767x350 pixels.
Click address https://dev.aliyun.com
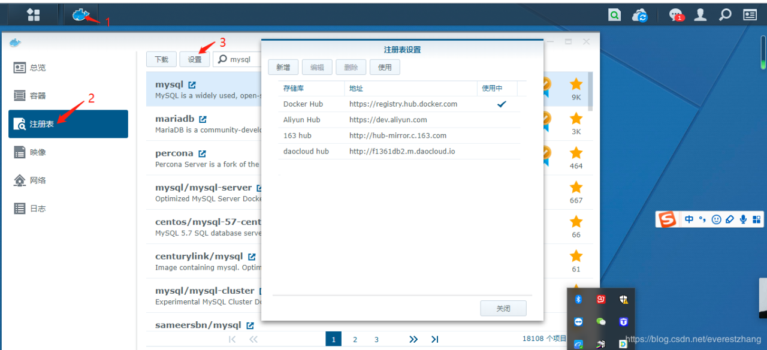388,120
